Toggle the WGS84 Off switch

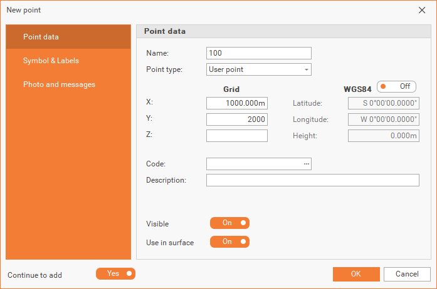tap(396, 87)
